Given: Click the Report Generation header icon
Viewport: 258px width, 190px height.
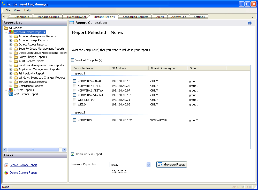Looking at the screenshot, I should point(72,23).
